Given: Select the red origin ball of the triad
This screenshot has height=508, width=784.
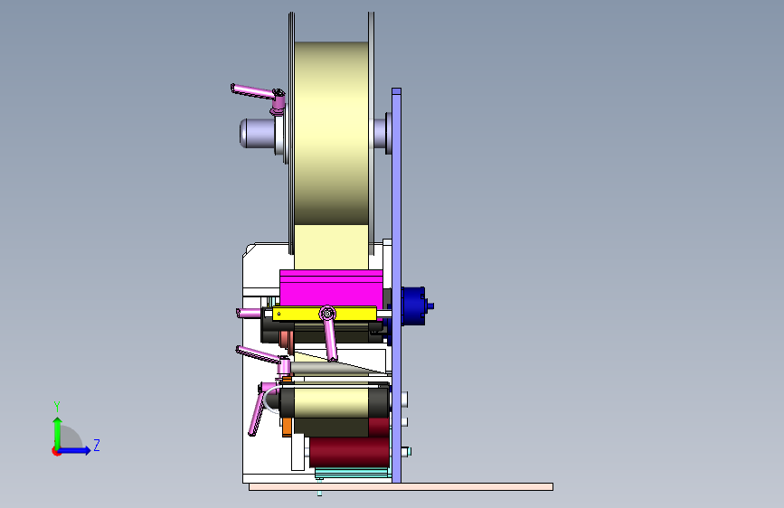Looking at the screenshot, I should (56, 451).
